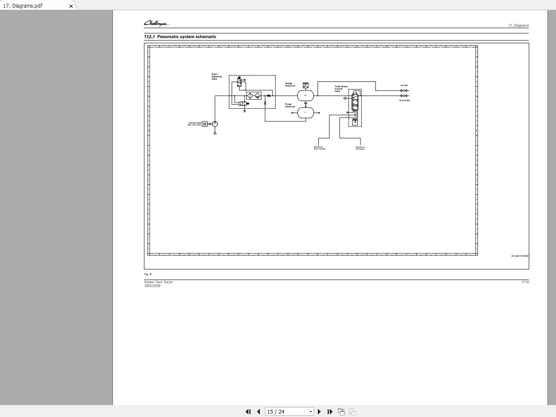Click the page field showing 15 / 24
This screenshot has width=556, height=417.
pyautogui.click(x=285, y=411)
